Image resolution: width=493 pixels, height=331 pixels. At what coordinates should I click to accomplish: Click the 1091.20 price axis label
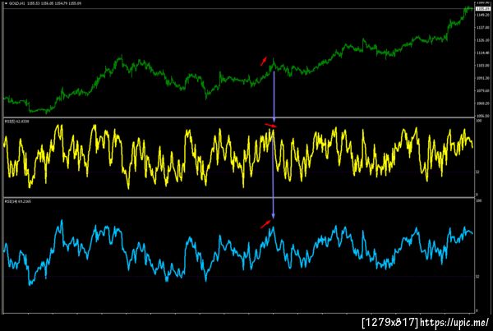[481, 78]
